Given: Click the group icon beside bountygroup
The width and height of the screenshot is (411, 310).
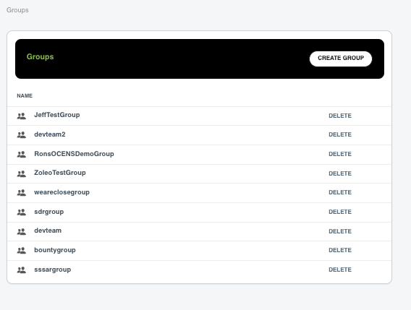Looking at the screenshot, I should tap(22, 251).
